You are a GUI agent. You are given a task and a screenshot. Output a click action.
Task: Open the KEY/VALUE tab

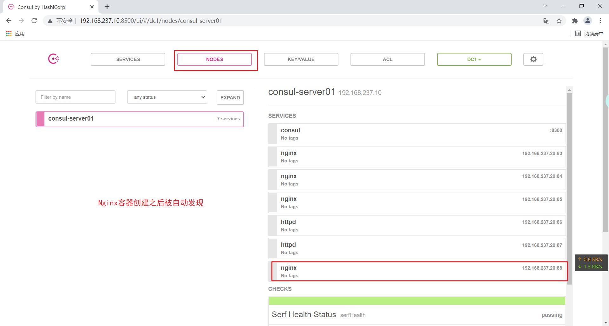[x=301, y=59]
